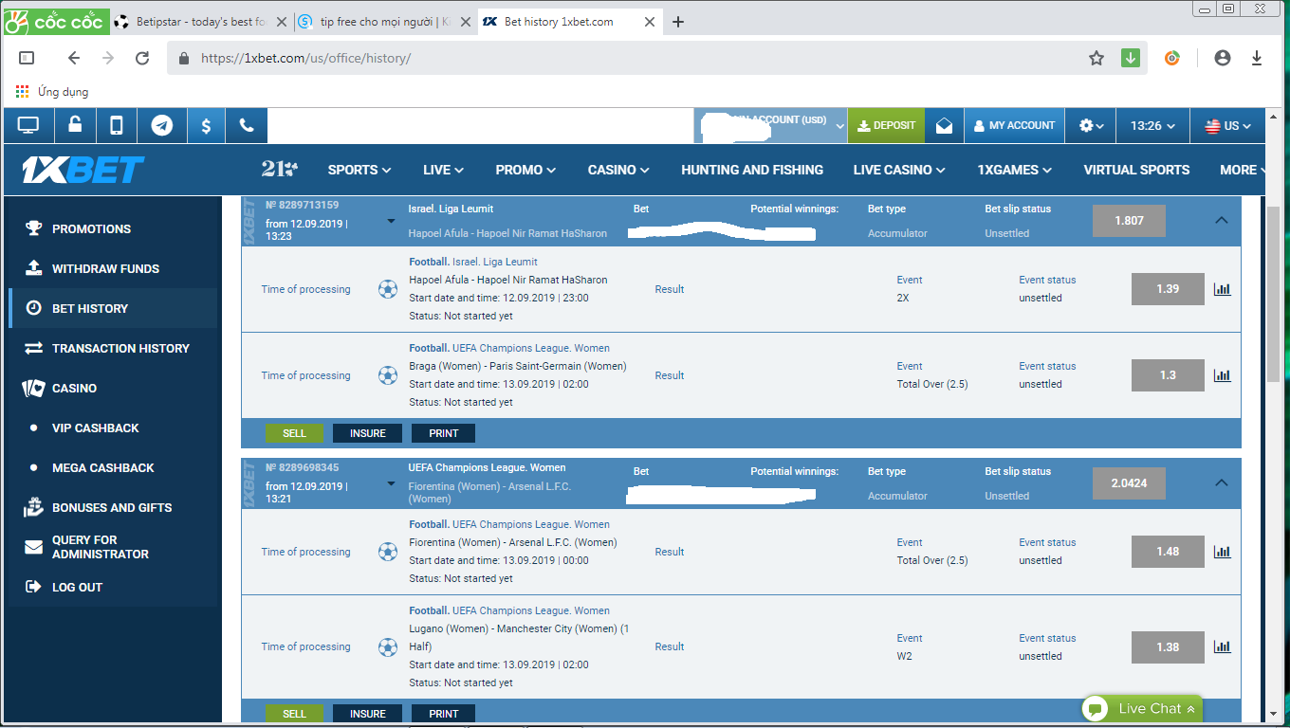Click the address bar URL field
The width and height of the screenshot is (1290, 728).
pyautogui.click(x=626, y=58)
